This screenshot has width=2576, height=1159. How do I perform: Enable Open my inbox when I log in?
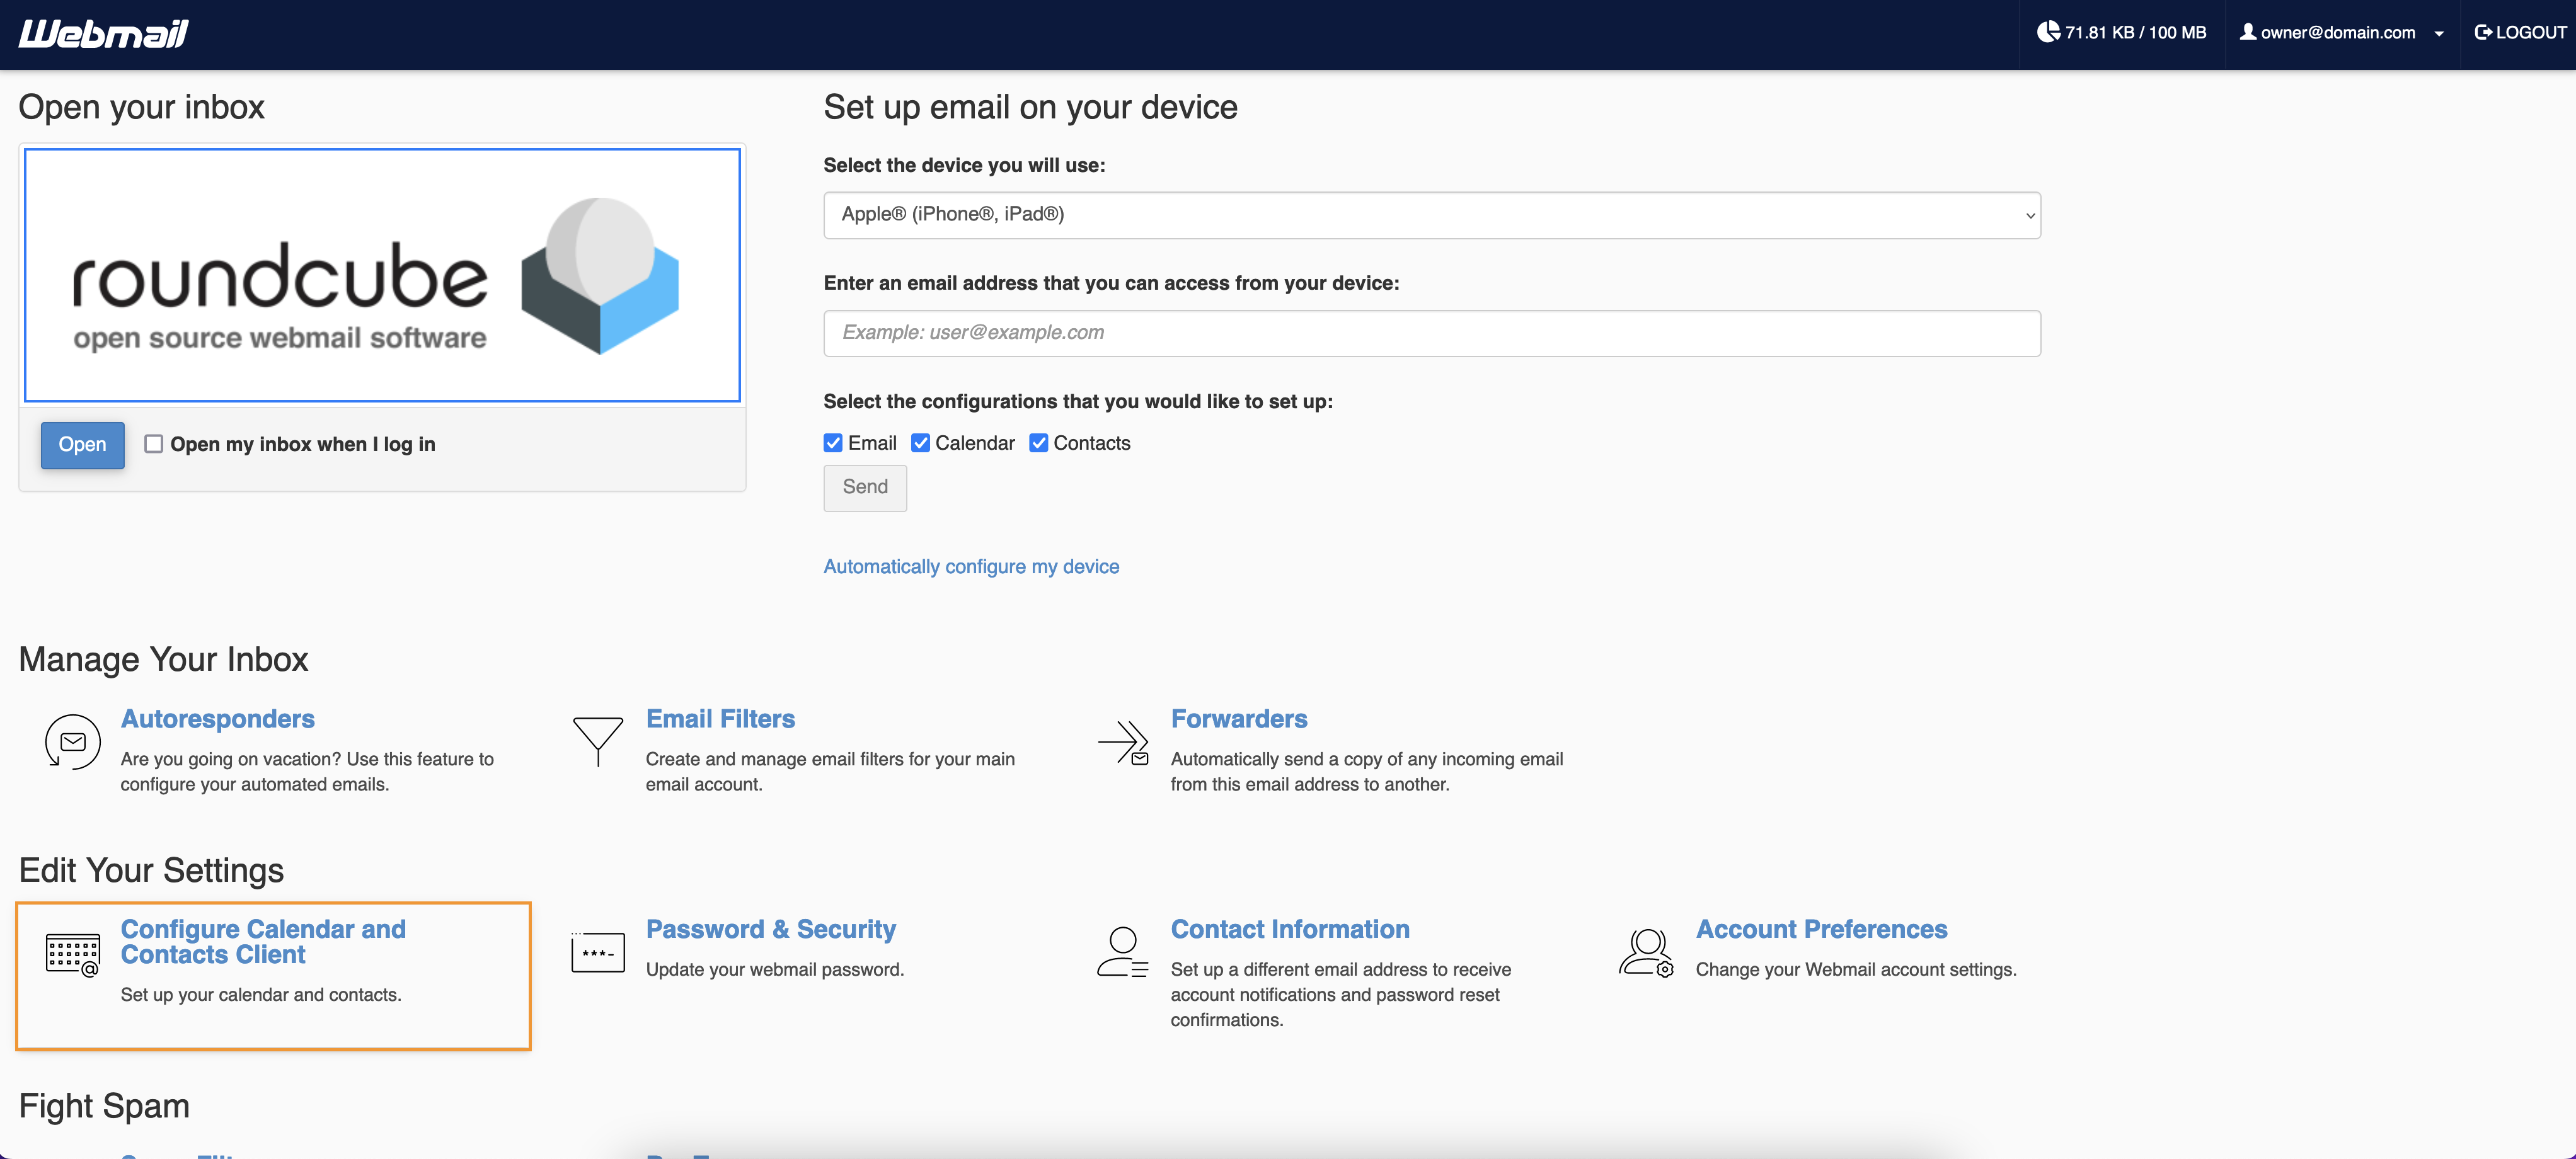coord(153,444)
